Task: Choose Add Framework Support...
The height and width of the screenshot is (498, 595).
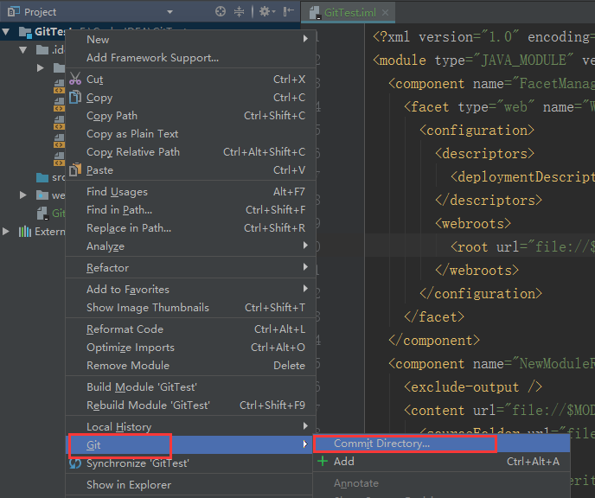Action: pos(152,58)
